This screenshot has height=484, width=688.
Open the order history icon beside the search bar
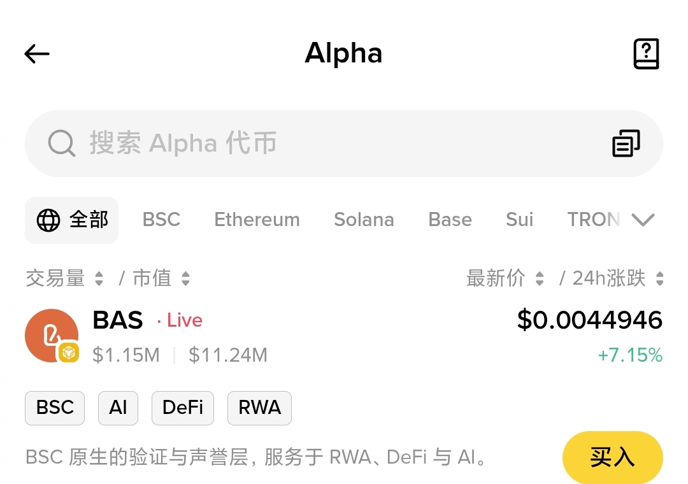pyautogui.click(x=626, y=143)
